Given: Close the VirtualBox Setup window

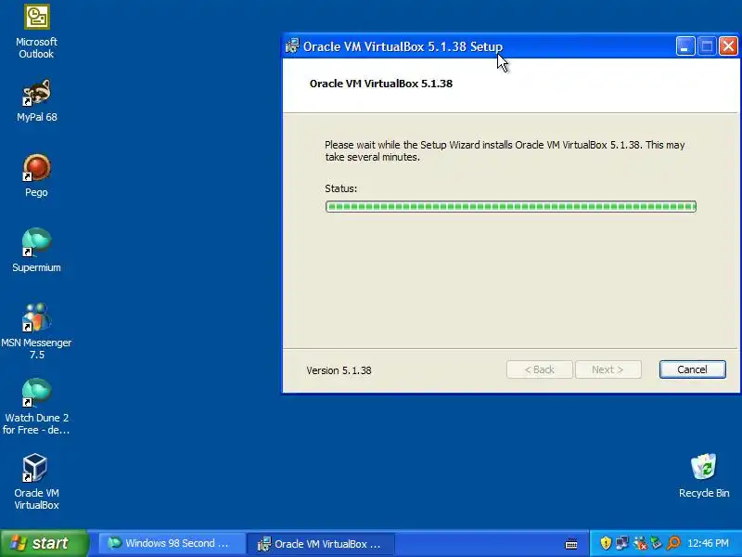Looking at the screenshot, I should [x=728, y=46].
